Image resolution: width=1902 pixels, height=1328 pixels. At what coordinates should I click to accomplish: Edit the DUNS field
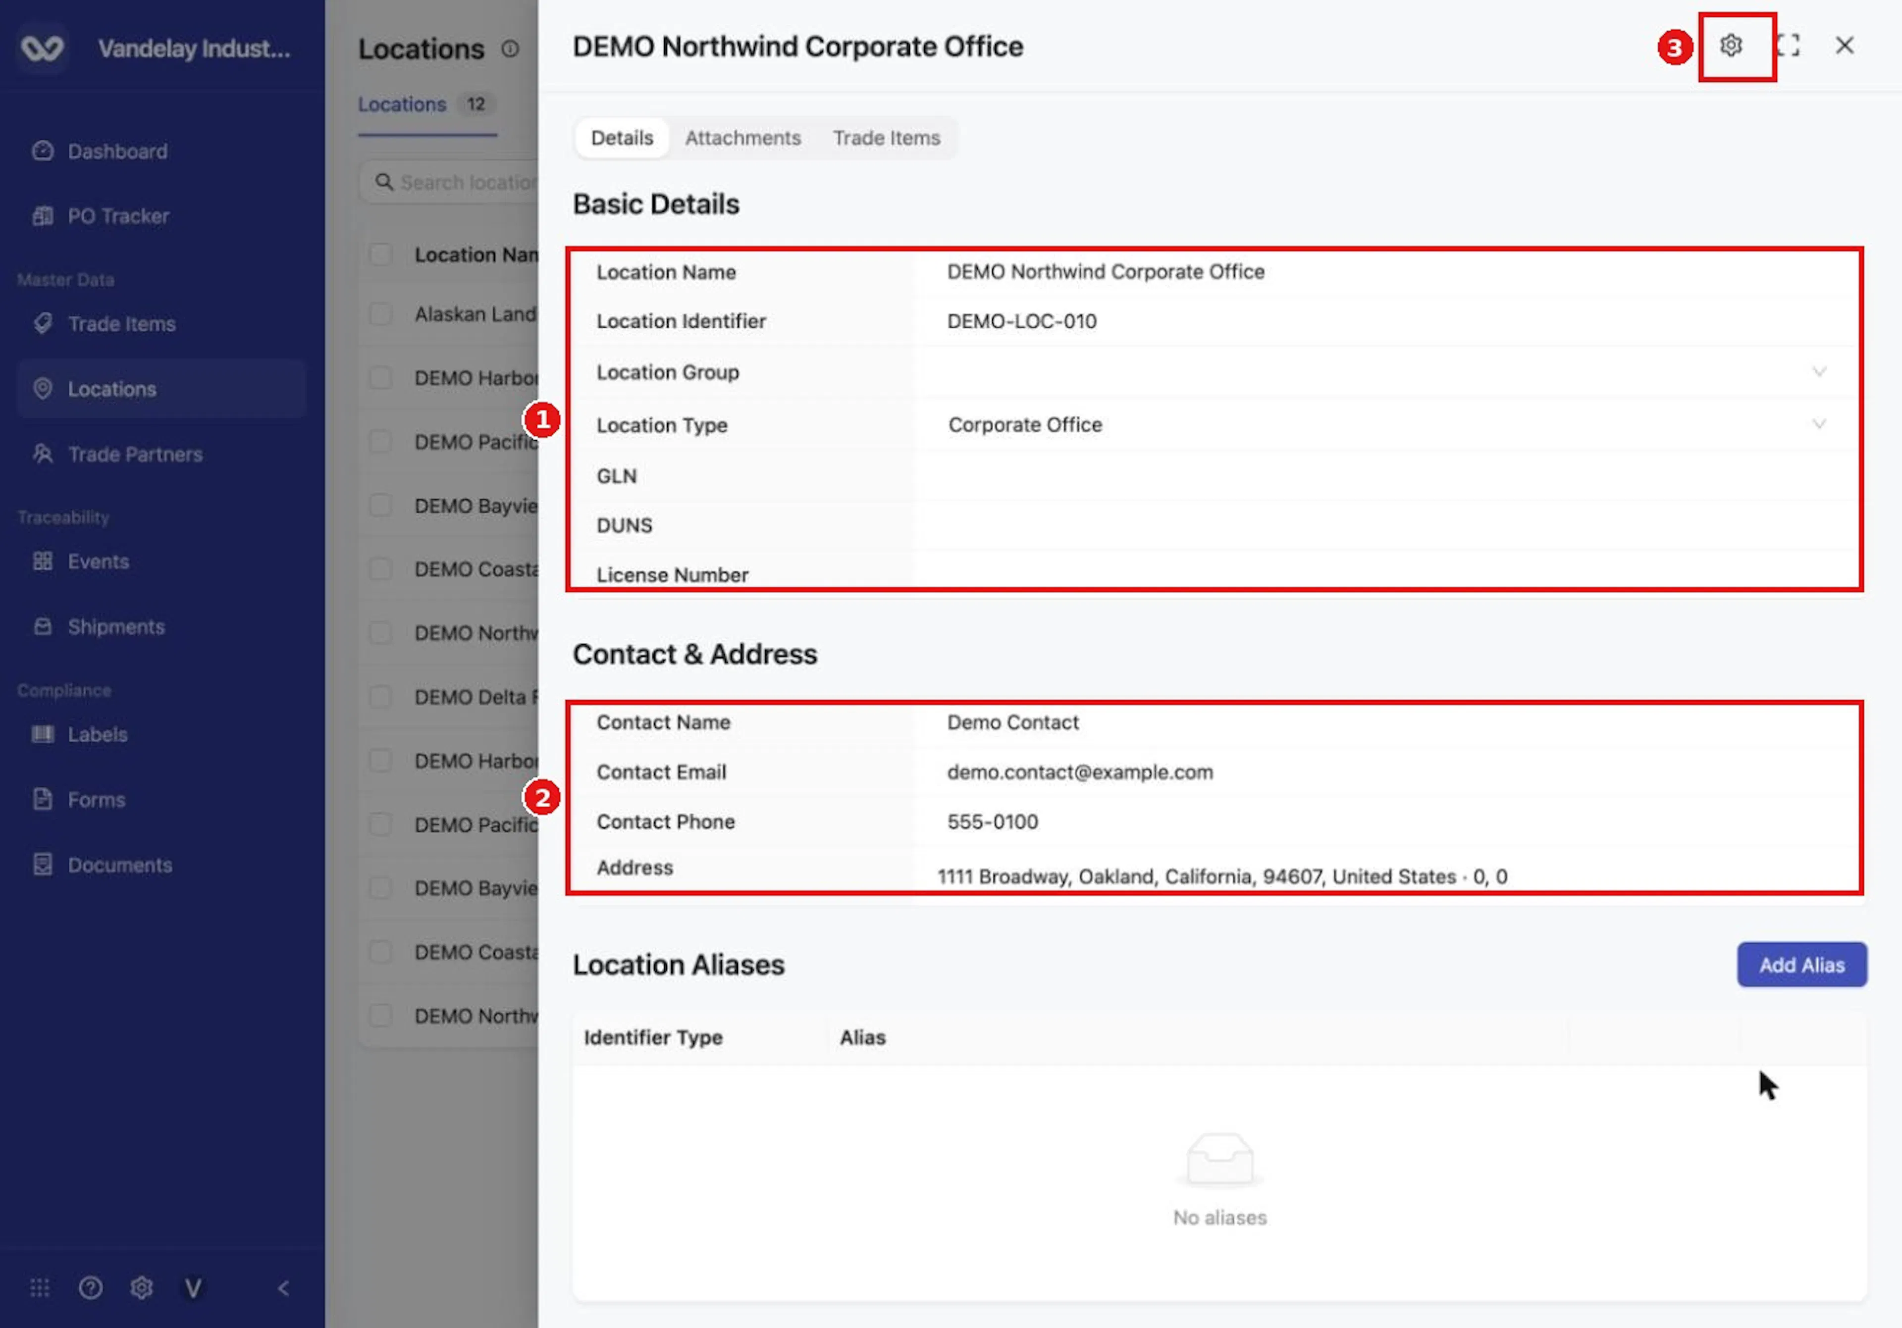[1387, 526]
